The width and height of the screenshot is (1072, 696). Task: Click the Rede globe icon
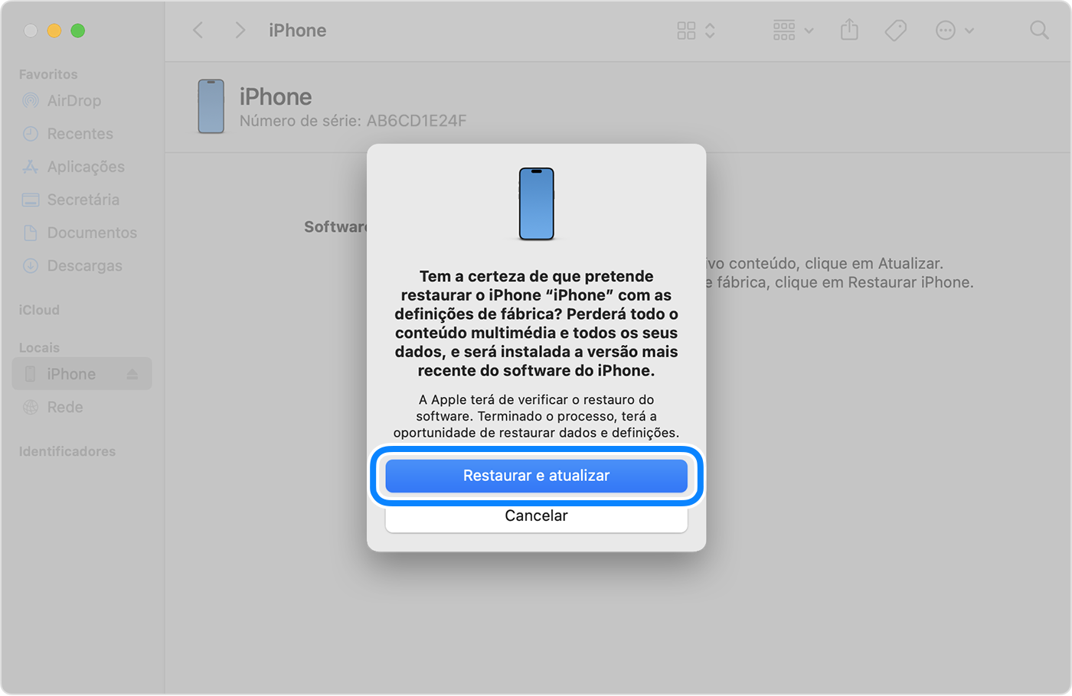31,407
